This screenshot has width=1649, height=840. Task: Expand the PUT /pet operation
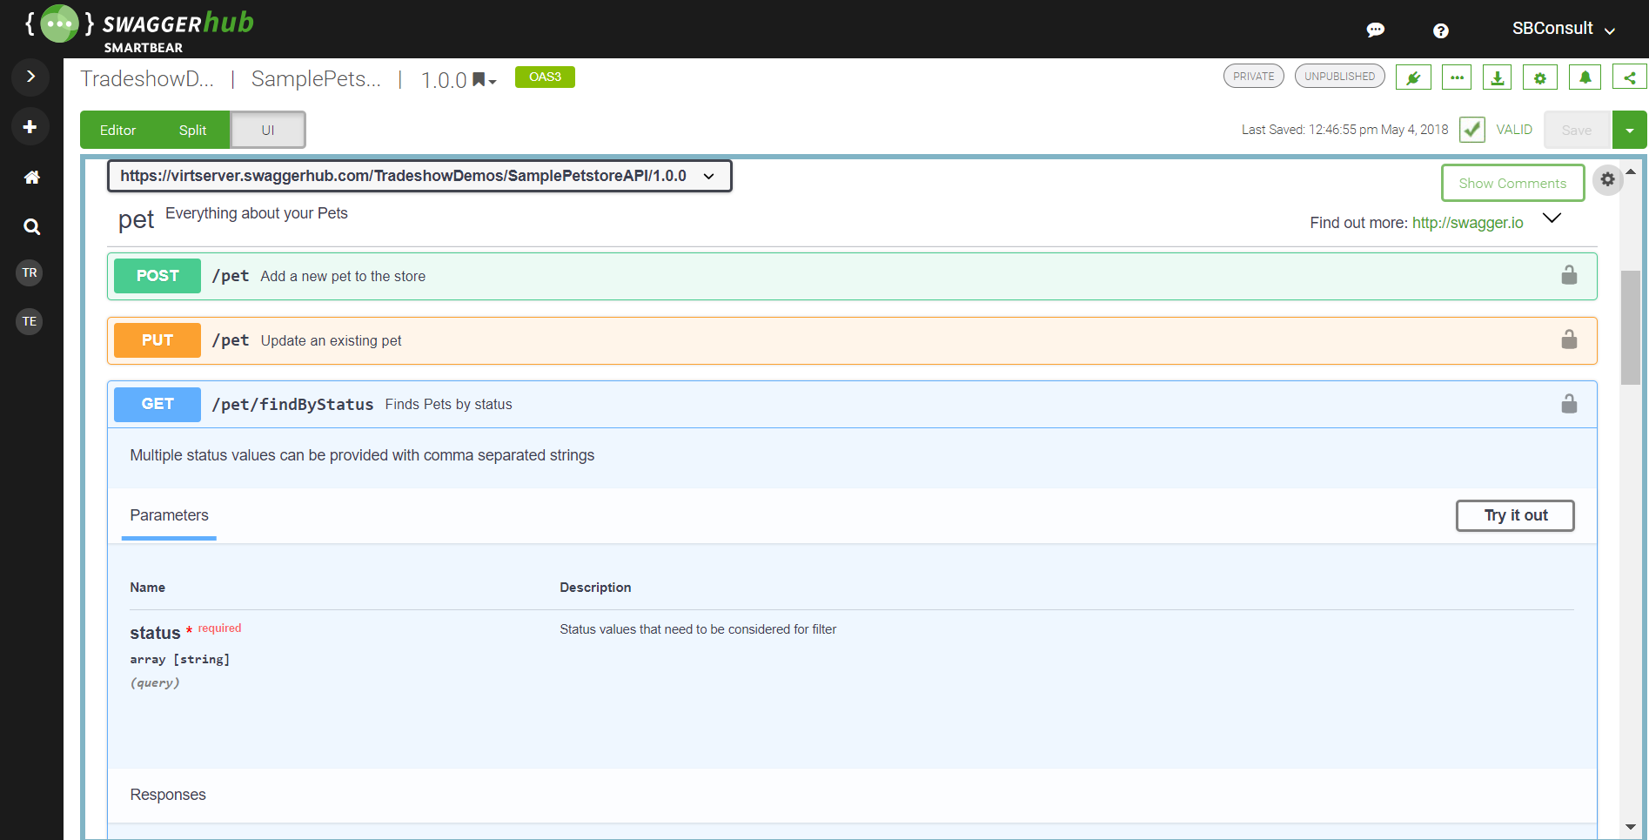pyautogui.click(x=852, y=340)
